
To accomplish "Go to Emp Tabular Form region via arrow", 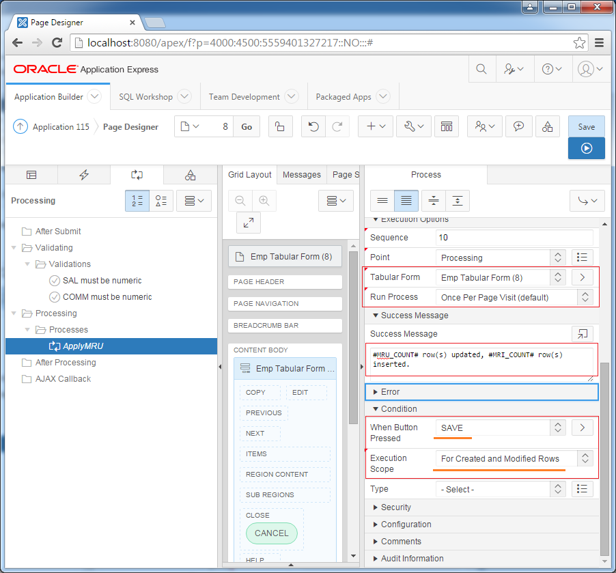I will click(582, 277).
